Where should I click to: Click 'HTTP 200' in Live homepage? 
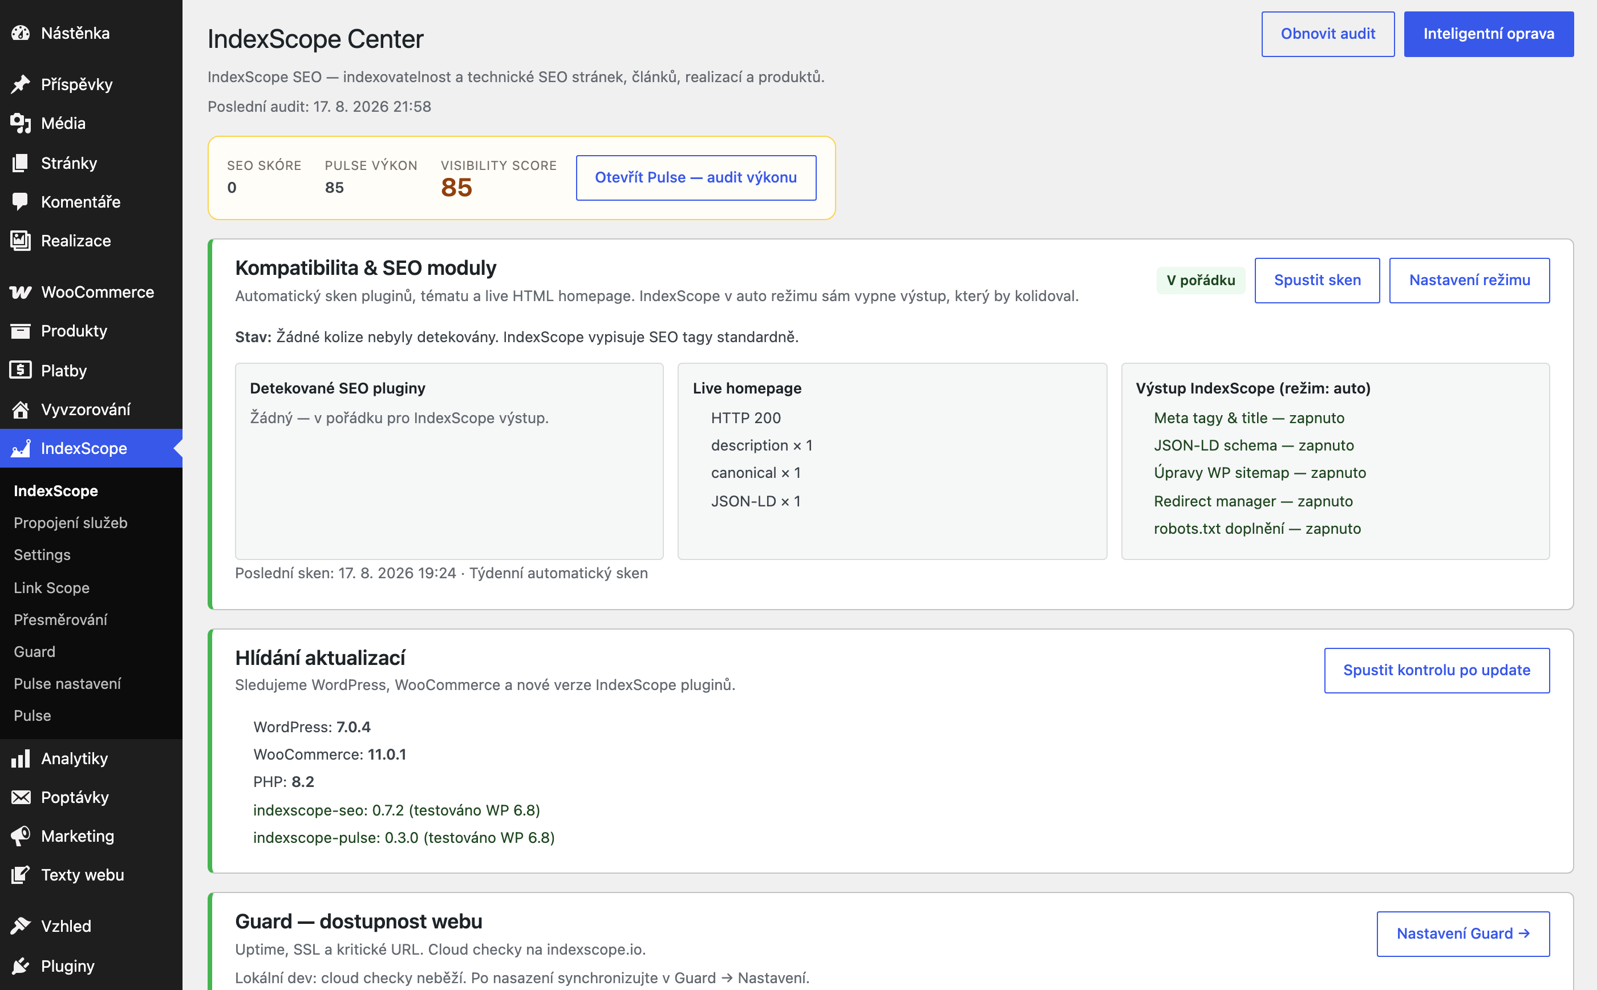pyautogui.click(x=746, y=418)
